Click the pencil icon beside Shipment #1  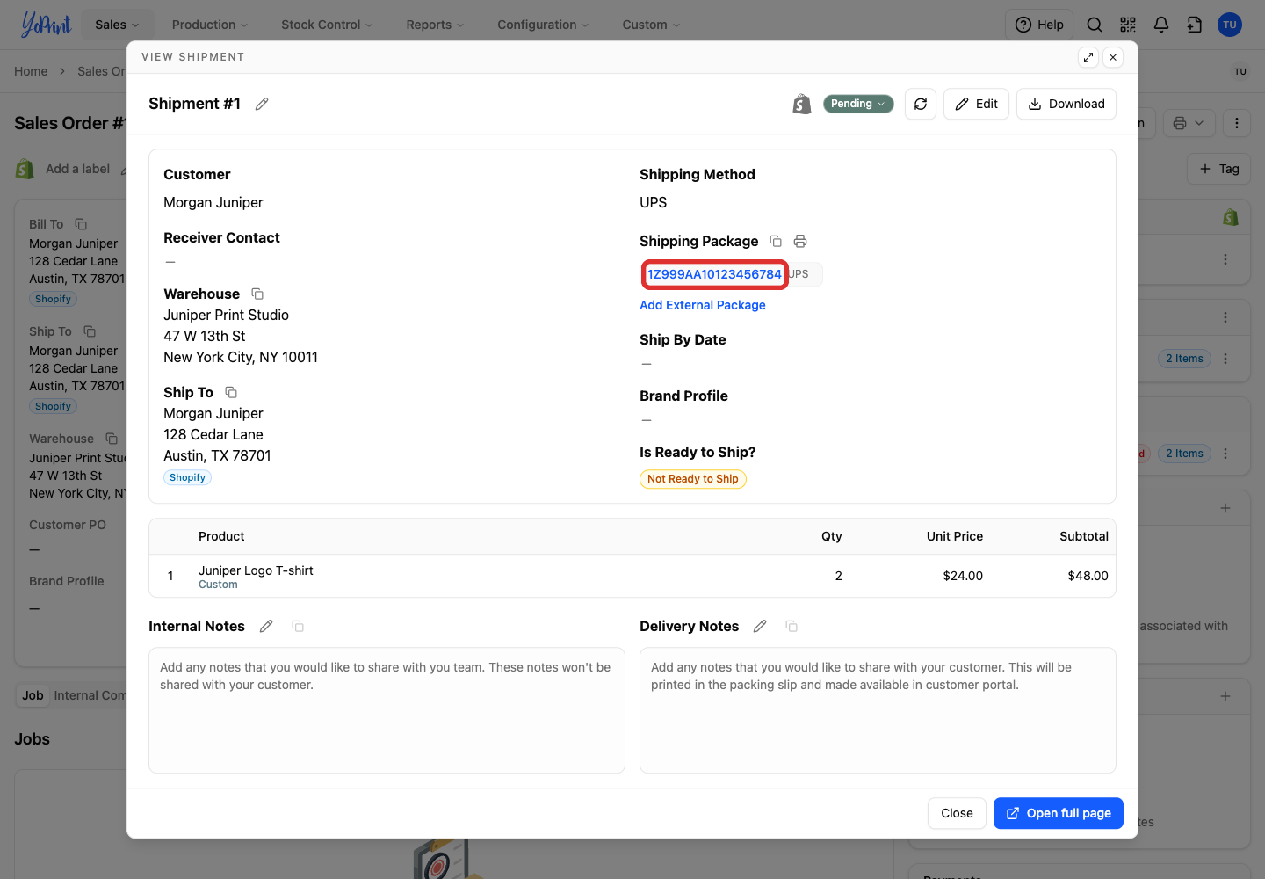coord(262,104)
